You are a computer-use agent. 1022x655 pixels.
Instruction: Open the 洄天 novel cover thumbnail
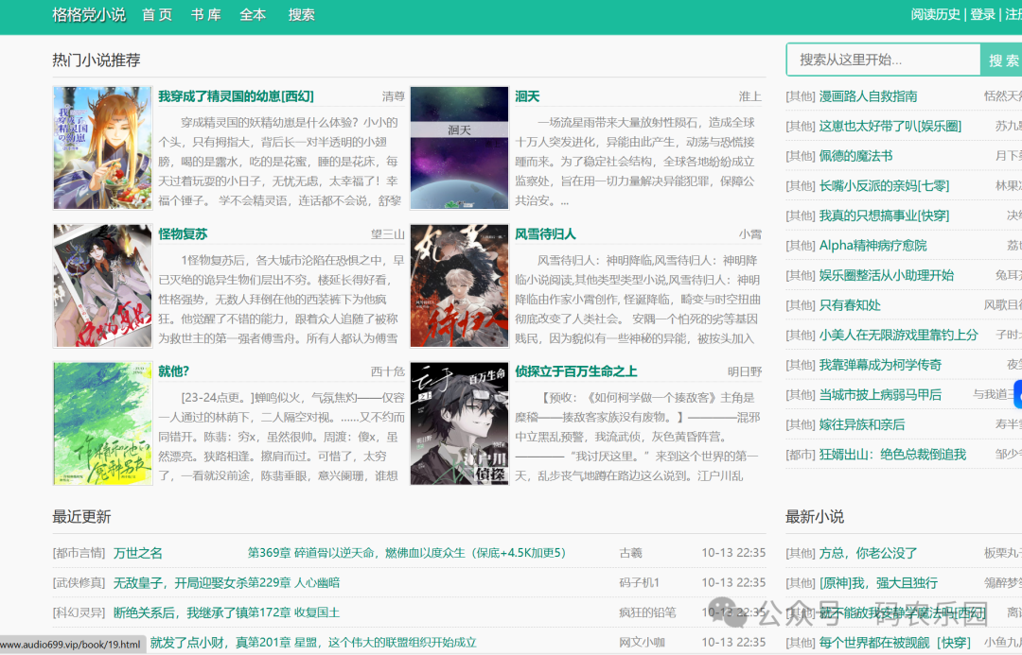[458, 147]
